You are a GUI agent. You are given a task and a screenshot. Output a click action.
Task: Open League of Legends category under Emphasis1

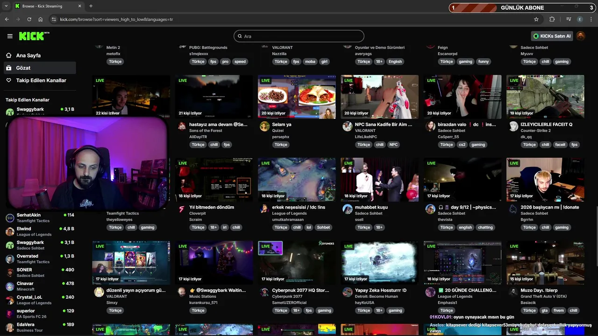(x=455, y=296)
